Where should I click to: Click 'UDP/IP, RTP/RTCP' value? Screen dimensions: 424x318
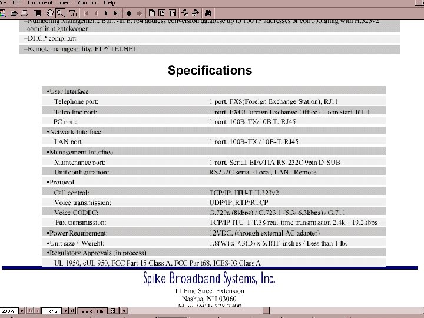tap(238, 203)
